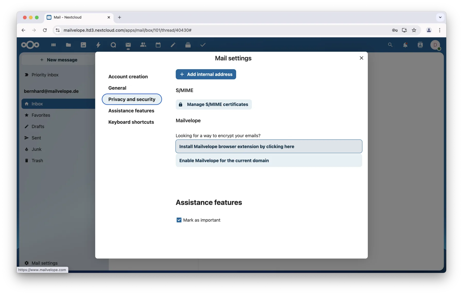Open the Contacts app icon
This screenshot has width=463, height=295.
pos(143,45)
